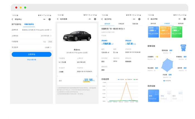Image resolution: width=195 pixels, height=119 pixels.
Task: Tap the back arrow on the 基本信息 screen
Action: point(102,19)
